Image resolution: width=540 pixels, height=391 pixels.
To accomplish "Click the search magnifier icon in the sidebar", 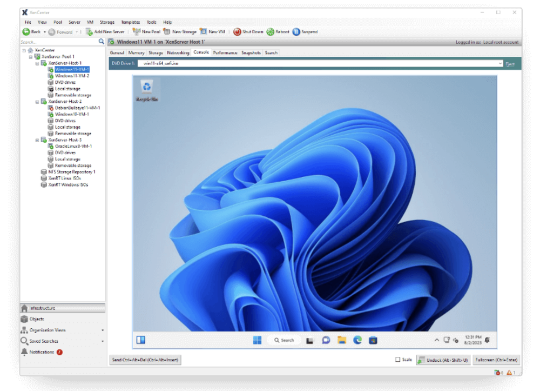I will [x=102, y=42].
